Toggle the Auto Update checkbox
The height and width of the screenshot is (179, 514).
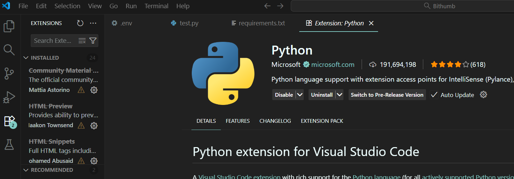pyautogui.click(x=434, y=95)
